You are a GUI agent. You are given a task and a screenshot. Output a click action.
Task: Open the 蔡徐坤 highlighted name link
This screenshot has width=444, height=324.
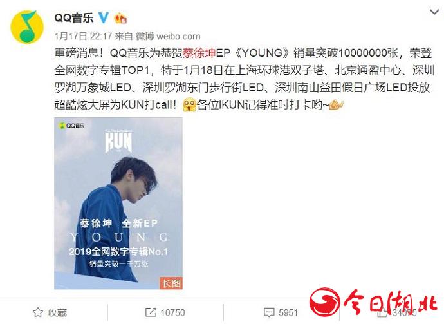[x=199, y=53]
